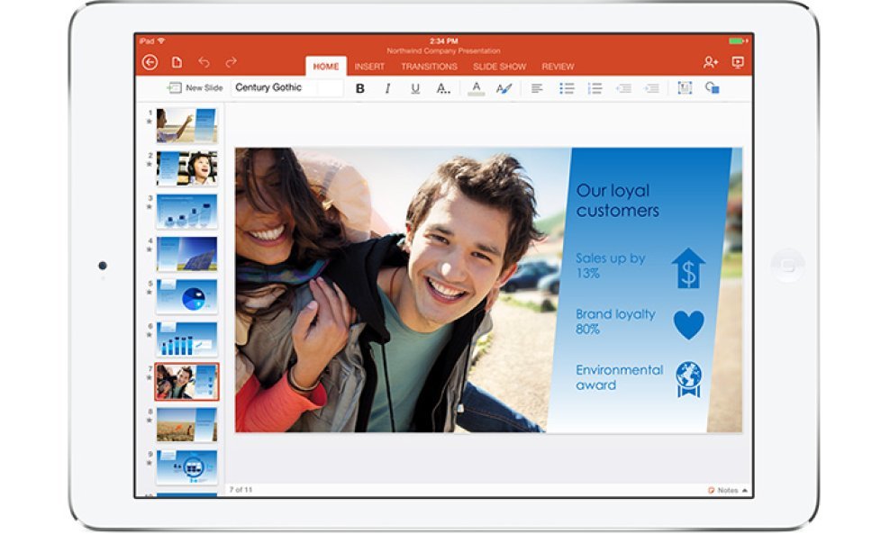The width and height of the screenshot is (890, 534).
Task: Increase the indent level
Action: pos(651,88)
